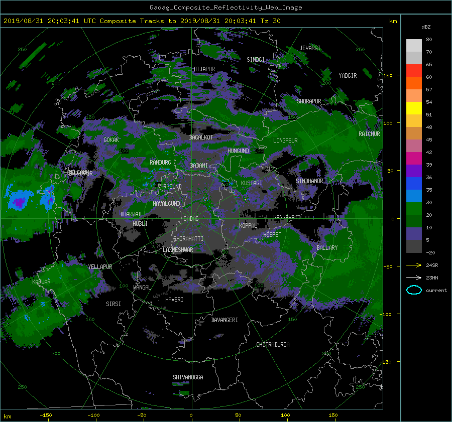
Task: Click the NARAGUND city label
Action: pyautogui.click(x=170, y=187)
